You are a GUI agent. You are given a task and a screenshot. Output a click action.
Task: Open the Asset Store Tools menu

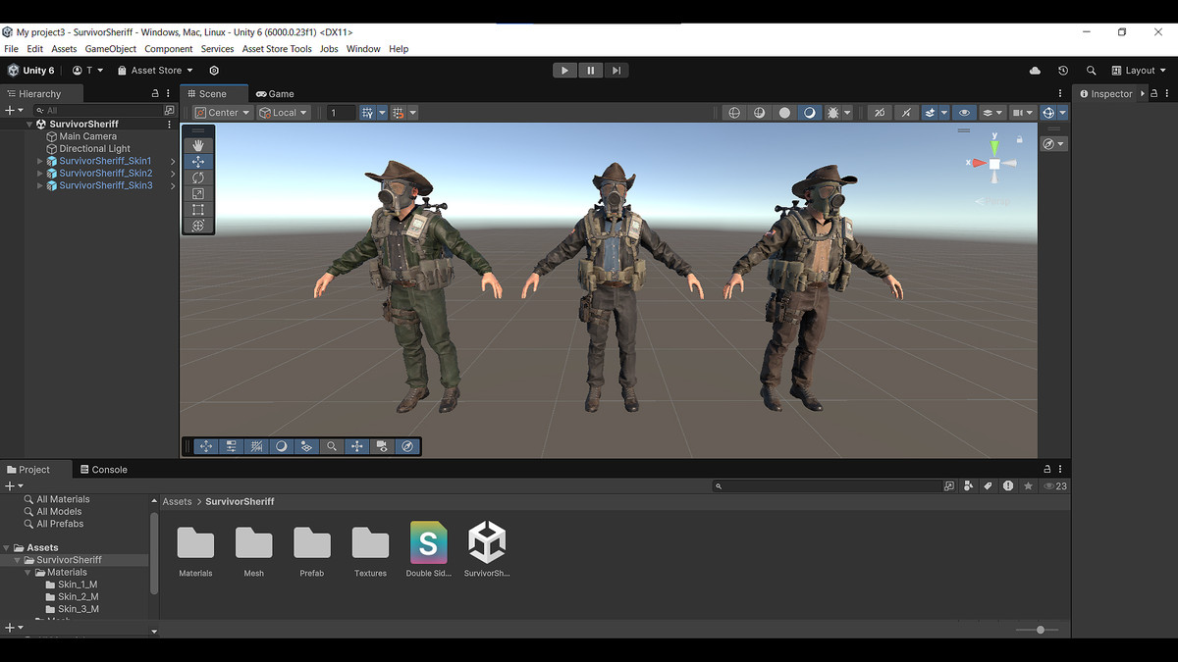coord(277,49)
